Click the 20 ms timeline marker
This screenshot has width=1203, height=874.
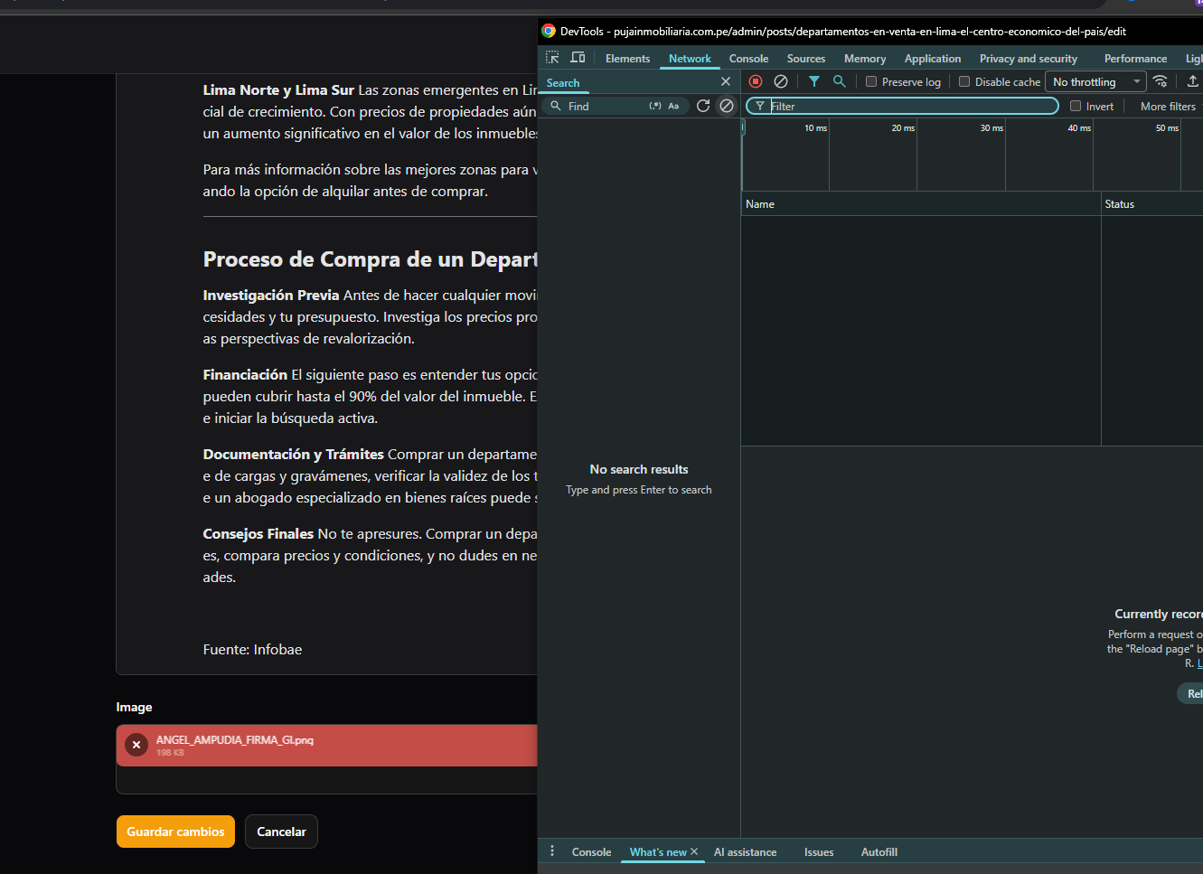(x=903, y=127)
